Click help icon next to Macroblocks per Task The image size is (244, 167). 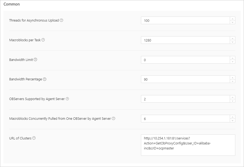(43, 40)
